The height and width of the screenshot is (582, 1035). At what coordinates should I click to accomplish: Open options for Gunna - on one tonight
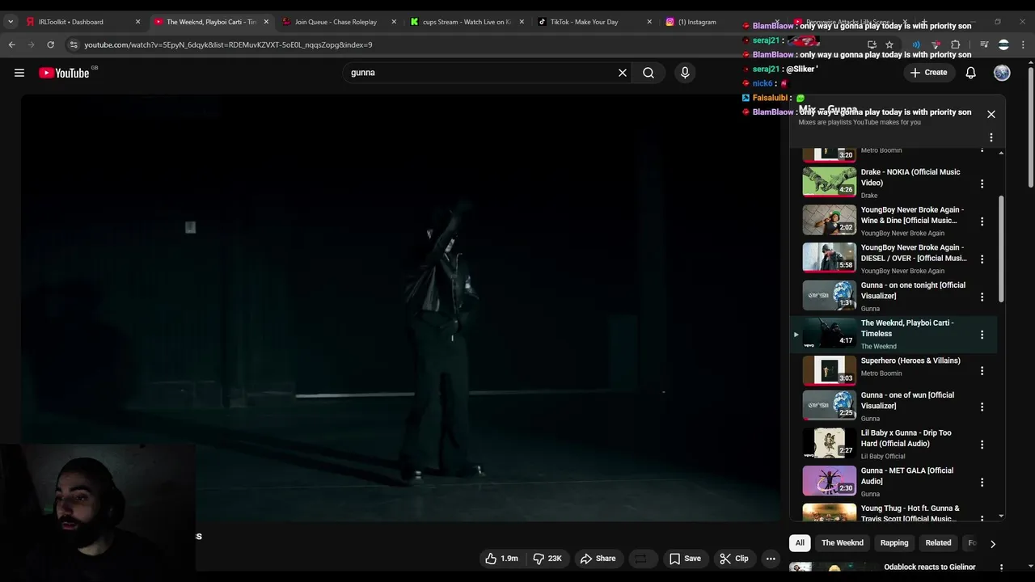tap(982, 297)
